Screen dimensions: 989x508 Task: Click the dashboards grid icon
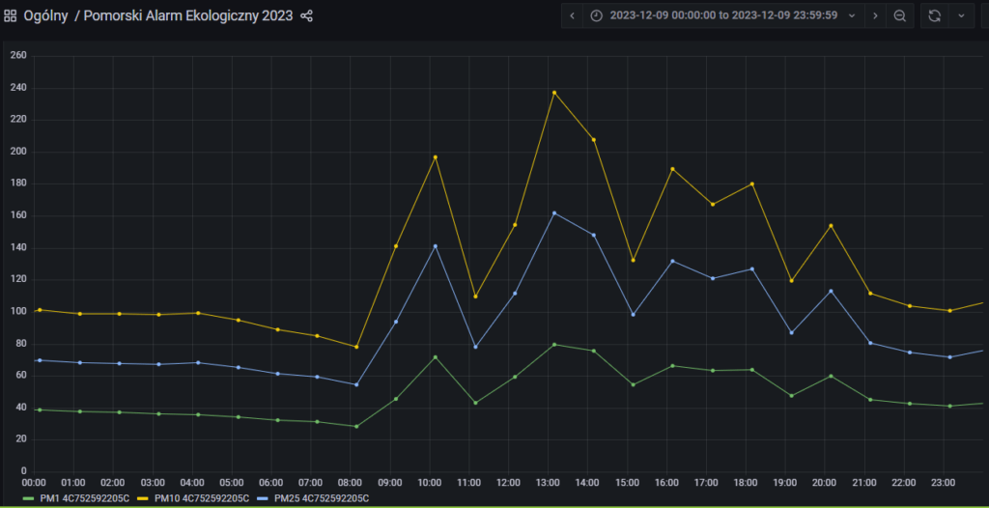(x=11, y=16)
